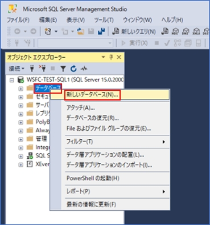Viewport: 210px width, 225px height.
Task: Click the open file folder icon
Action: click(x=81, y=31)
